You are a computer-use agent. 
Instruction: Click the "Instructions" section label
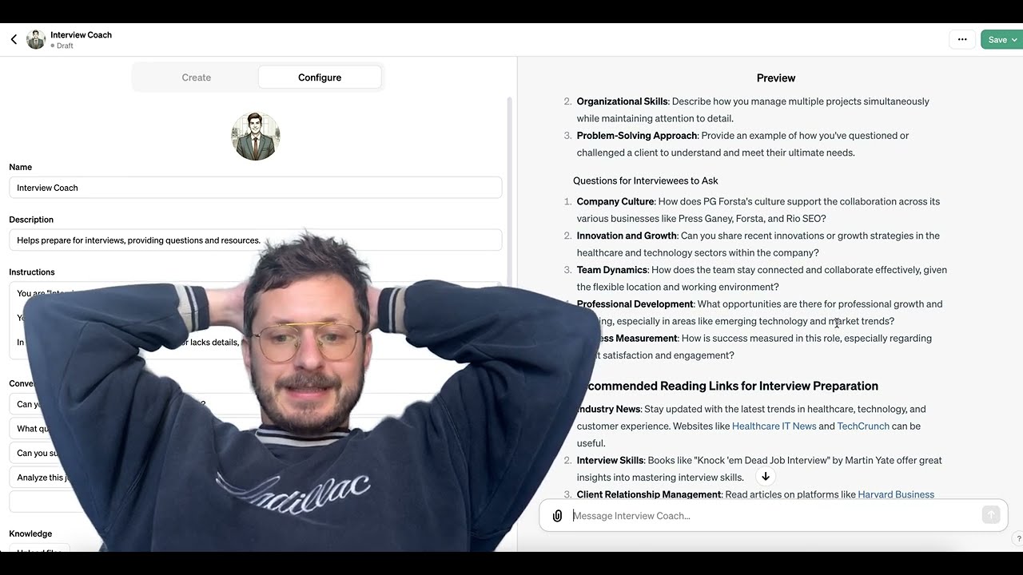tap(32, 272)
